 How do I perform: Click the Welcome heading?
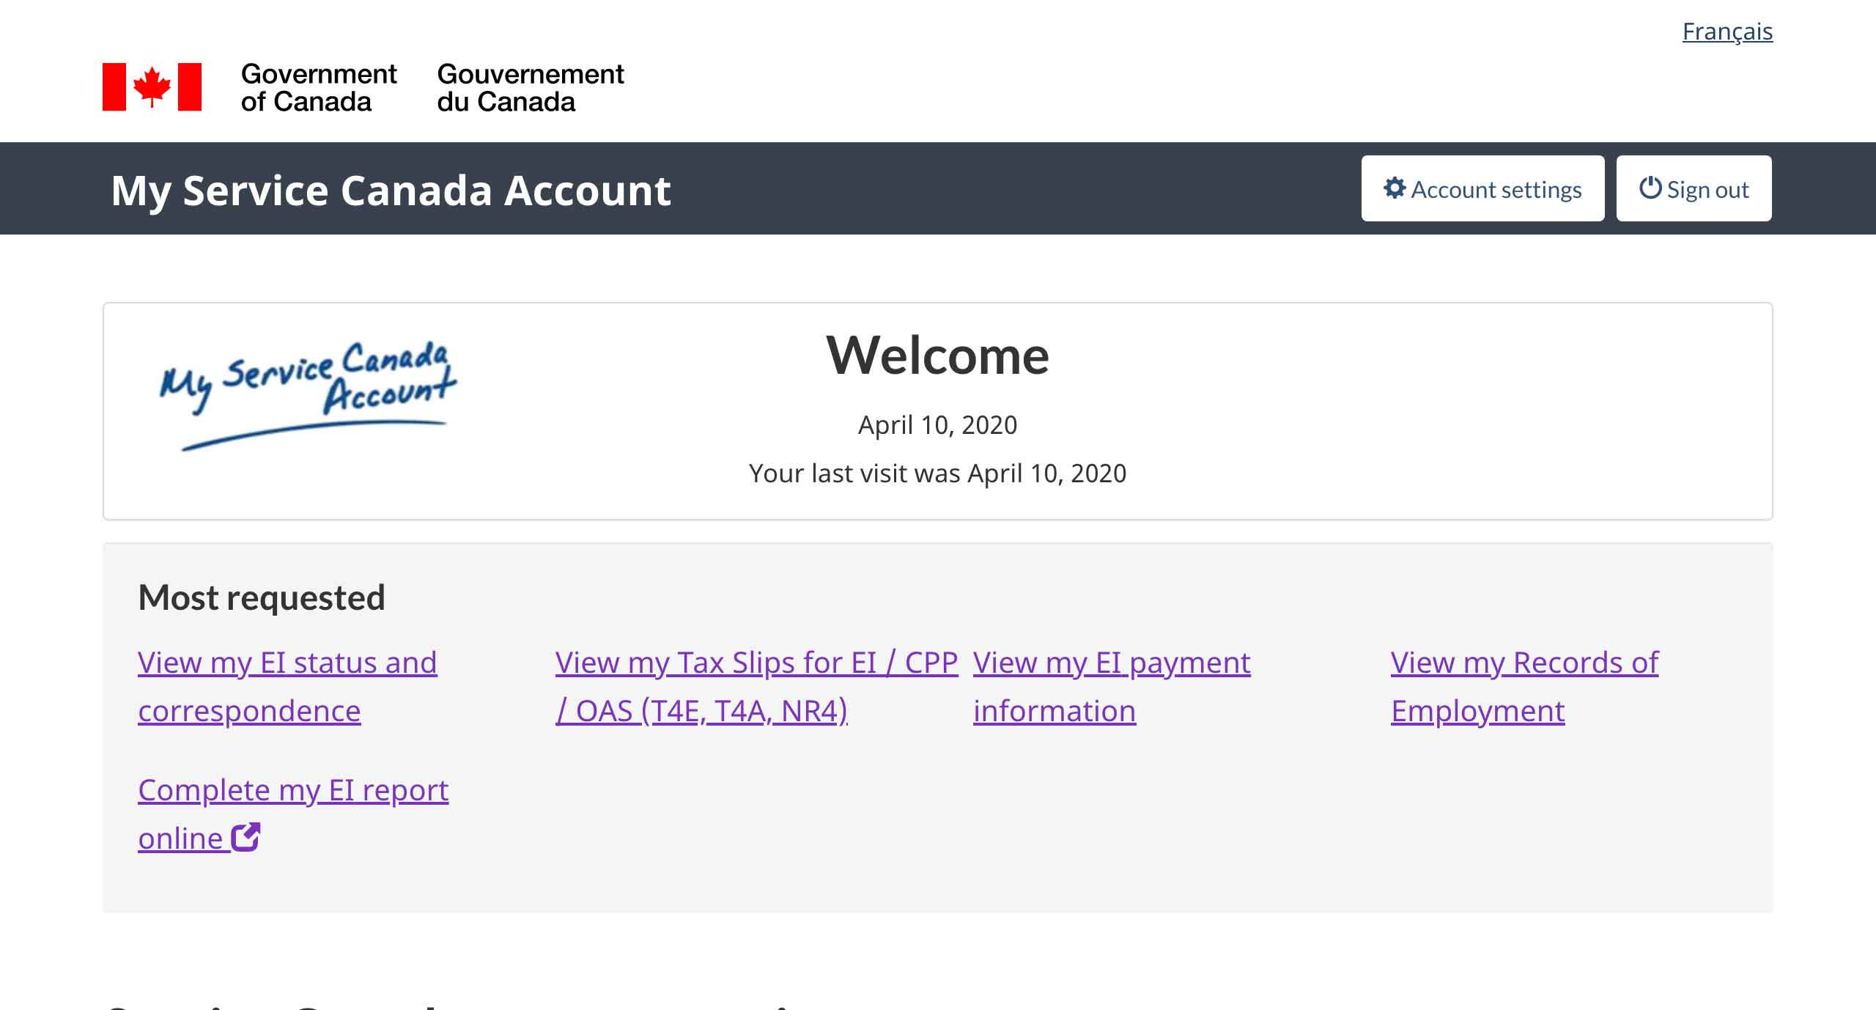pyautogui.click(x=937, y=355)
